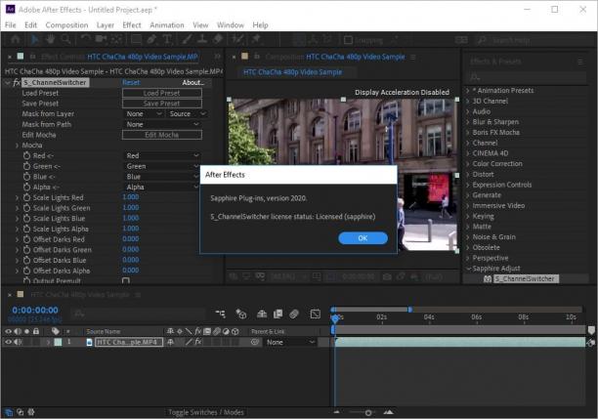The image size is (598, 419).
Task: Toggle video visibility eye for HTC layer
Action: (8, 342)
